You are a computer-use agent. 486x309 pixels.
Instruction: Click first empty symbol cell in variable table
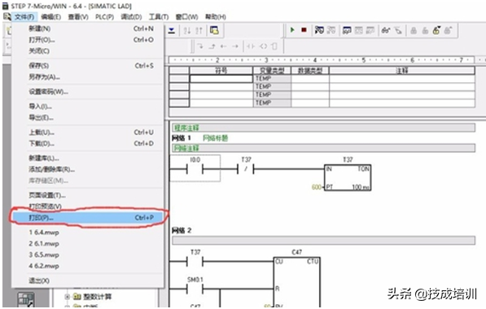[x=221, y=79]
